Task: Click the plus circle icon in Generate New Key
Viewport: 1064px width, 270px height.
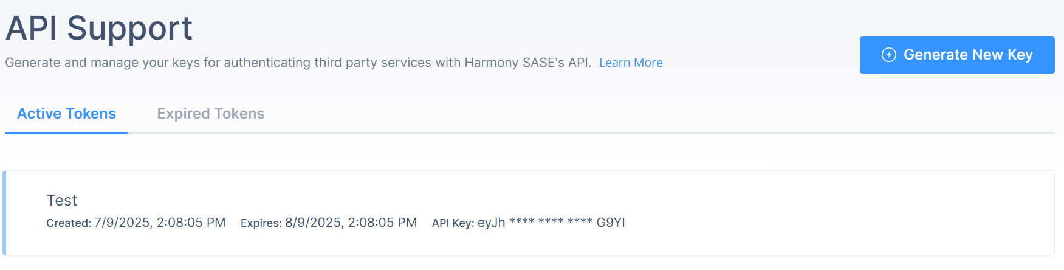Action: point(888,55)
